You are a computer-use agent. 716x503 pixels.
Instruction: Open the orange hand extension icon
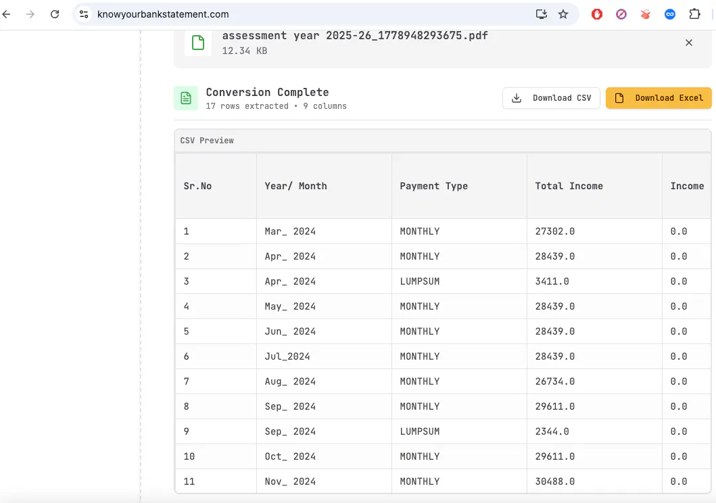click(645, 14)
